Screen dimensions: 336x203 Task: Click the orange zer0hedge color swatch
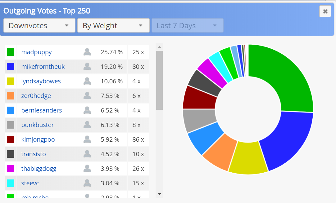(11, 96)
